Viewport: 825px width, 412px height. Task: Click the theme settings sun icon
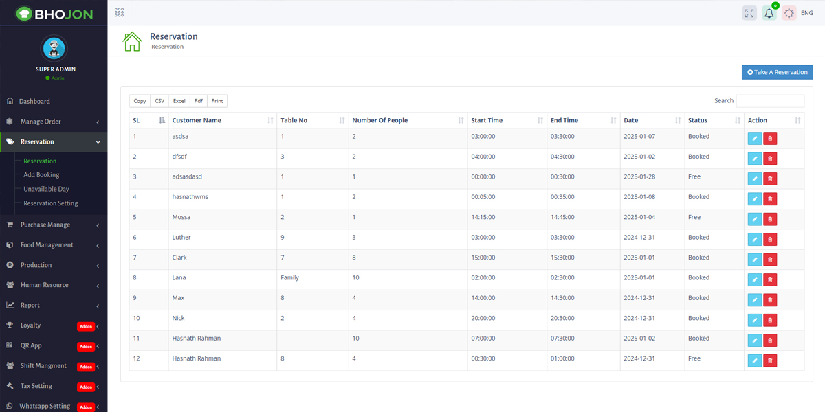(789, 13)
